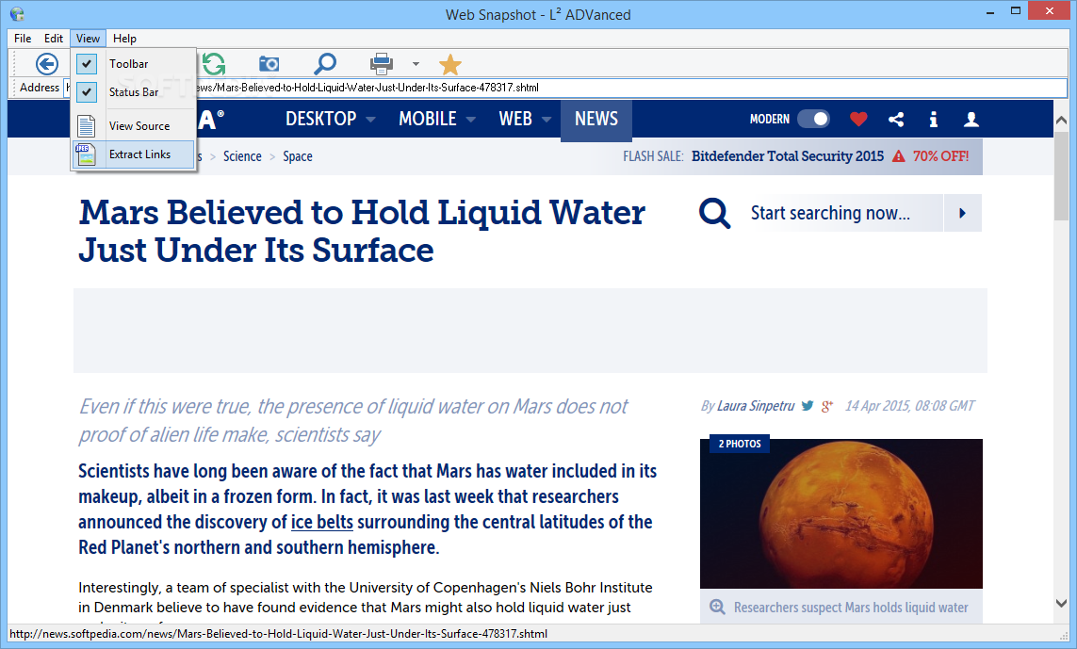
Task: Click into the address URL field
Action: click(x=564, y=88)
